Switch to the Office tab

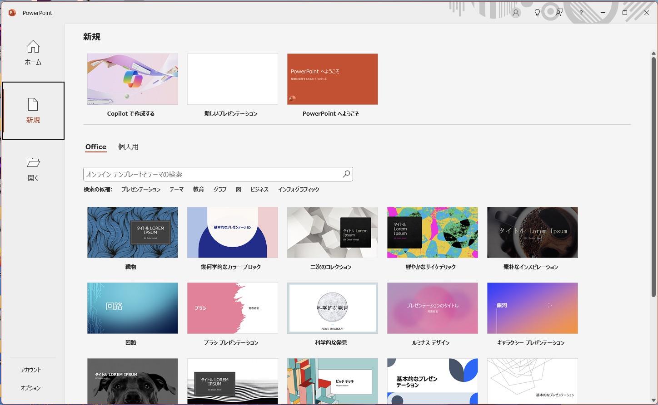pyautogui.click(x=96, y=147)
